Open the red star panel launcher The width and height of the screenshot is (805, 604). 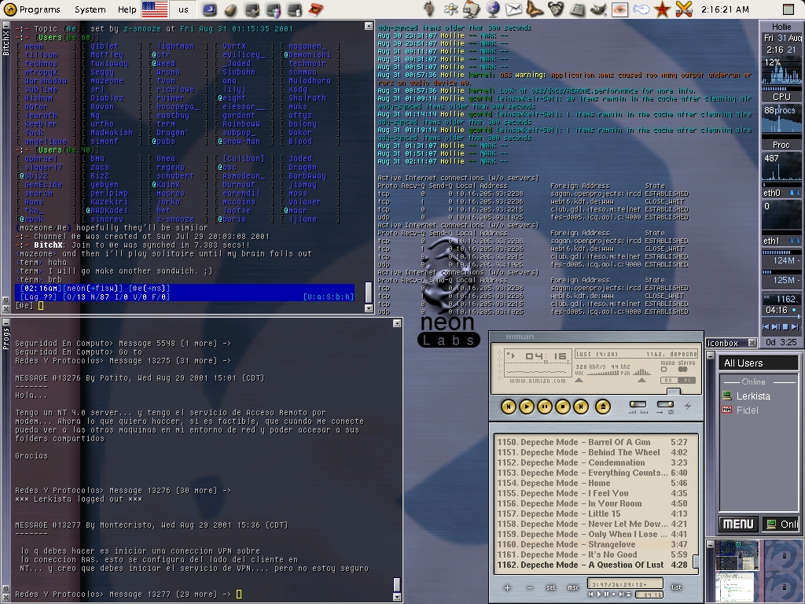(x=662, y=9)
